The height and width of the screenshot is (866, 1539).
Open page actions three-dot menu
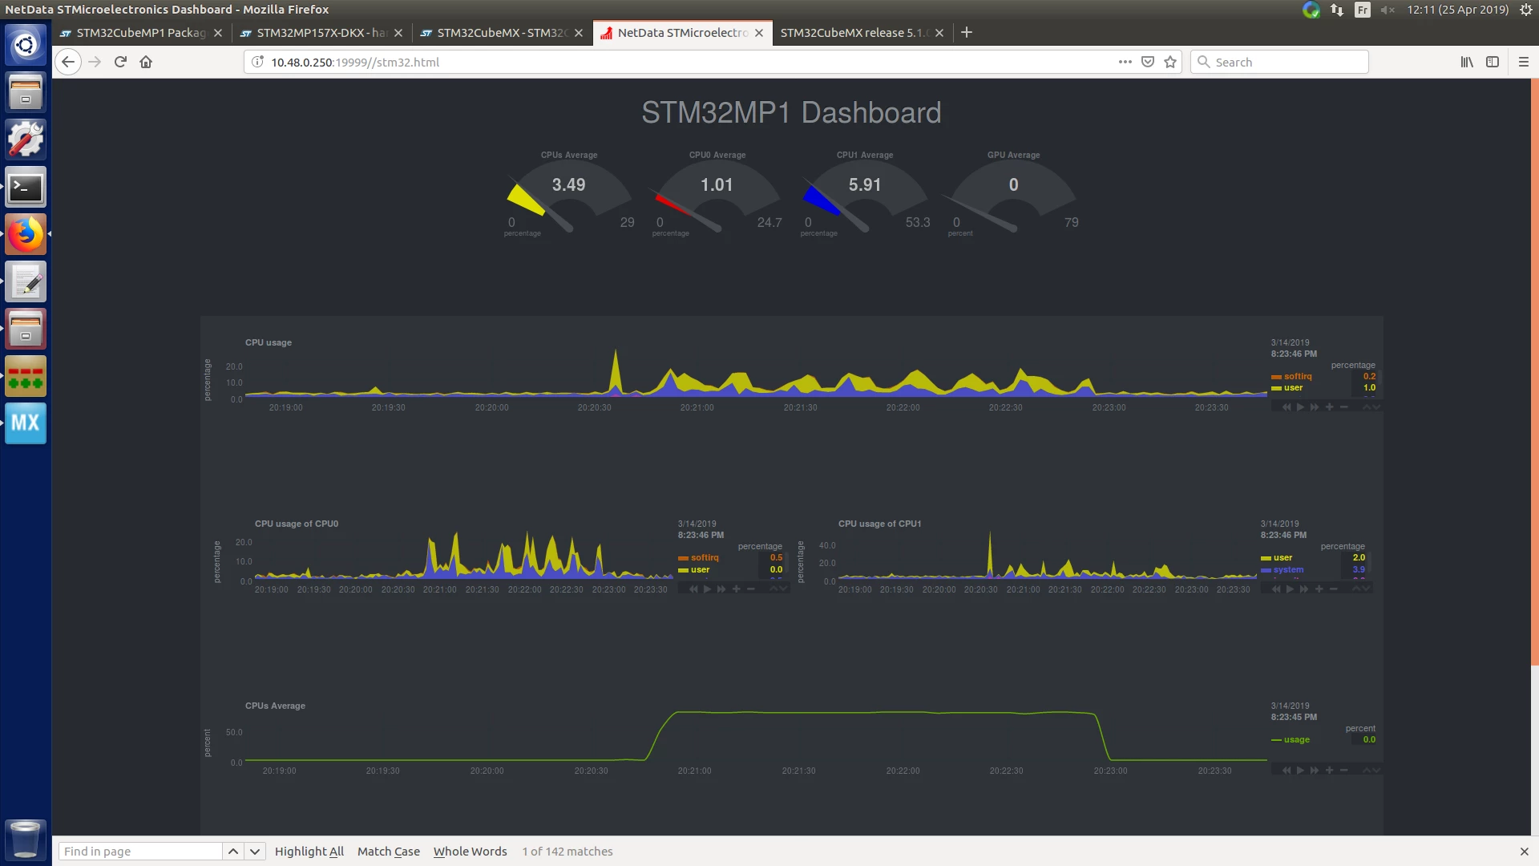[1125, 62]
